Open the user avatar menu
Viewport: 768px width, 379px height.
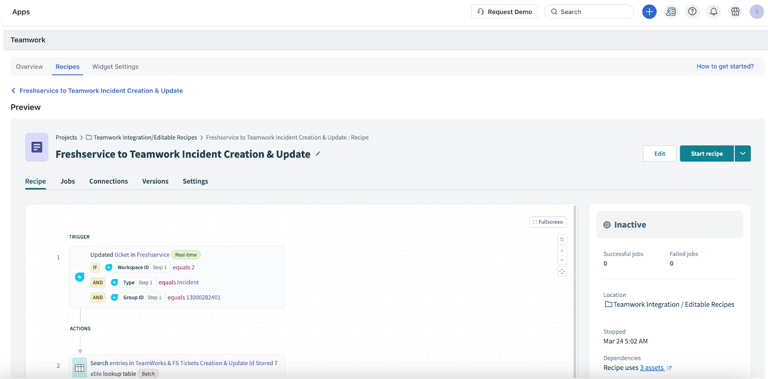pos(756,11)
